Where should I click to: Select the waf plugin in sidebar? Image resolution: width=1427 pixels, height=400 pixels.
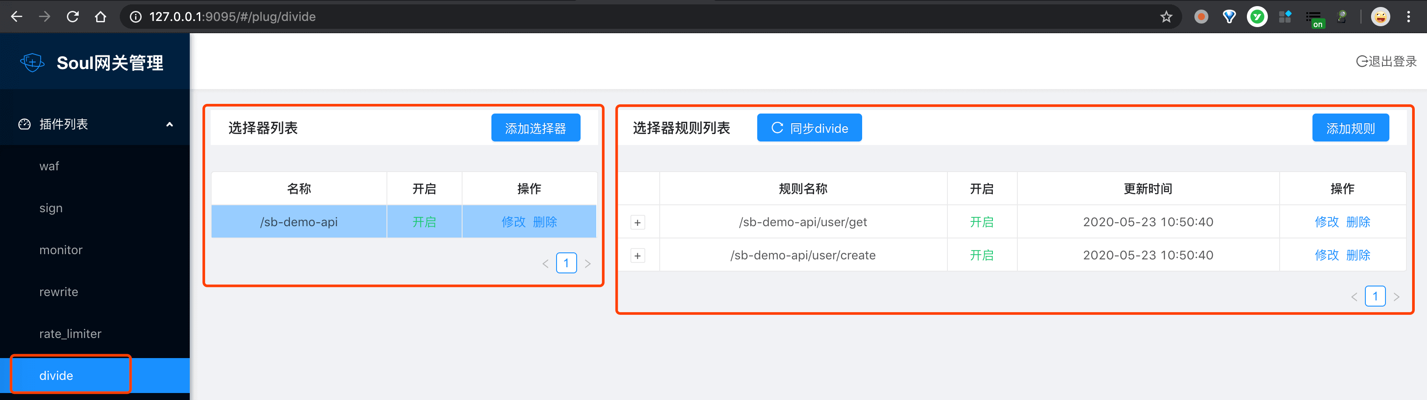pos(49,166)
